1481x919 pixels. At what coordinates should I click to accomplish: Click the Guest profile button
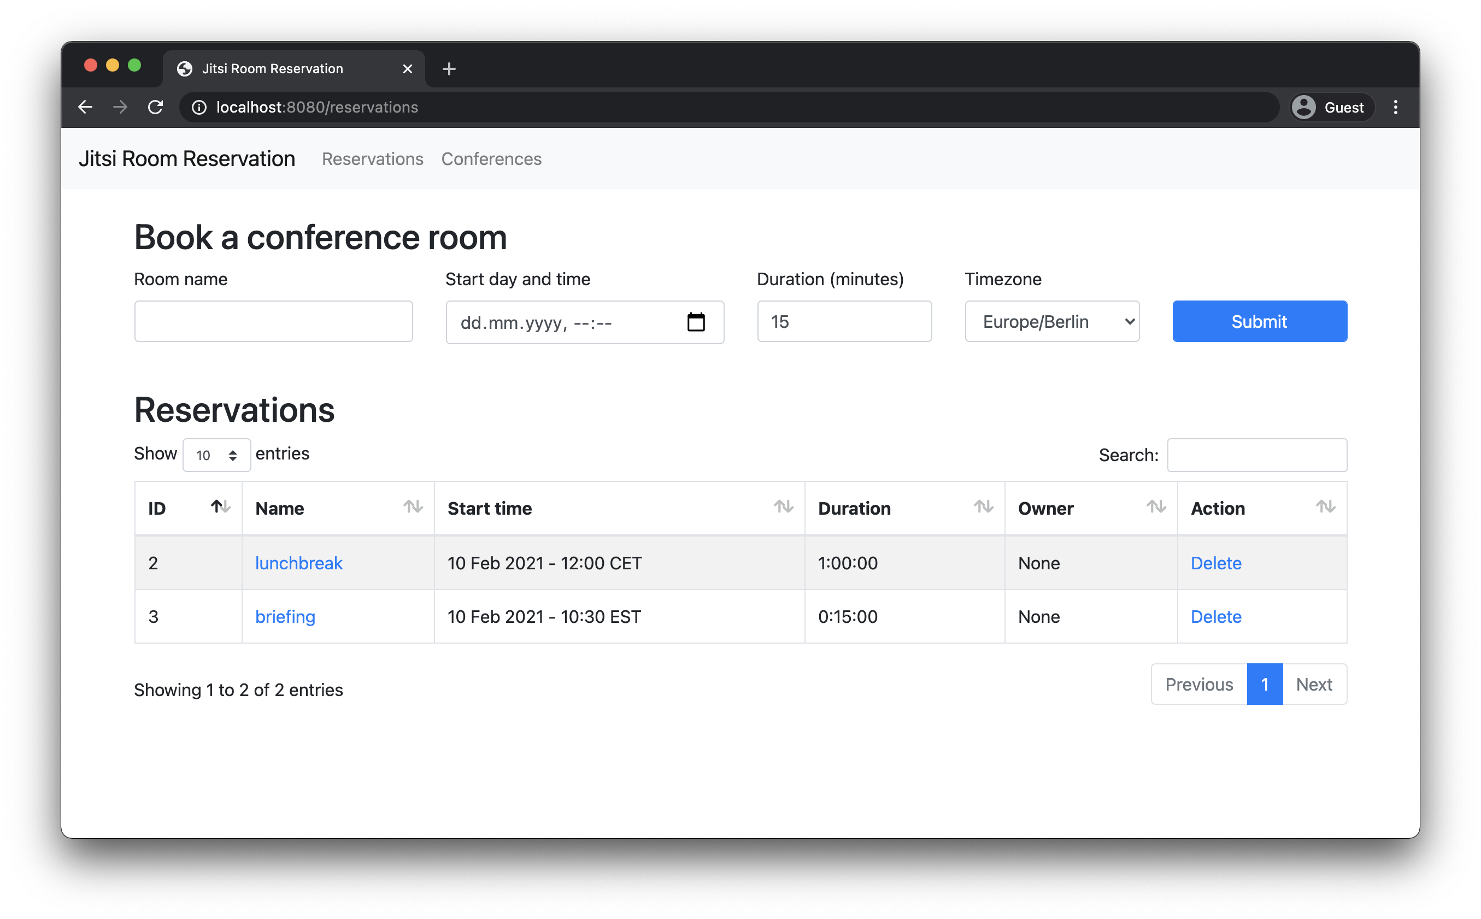pyautogui.click(x=1331, y=107)
